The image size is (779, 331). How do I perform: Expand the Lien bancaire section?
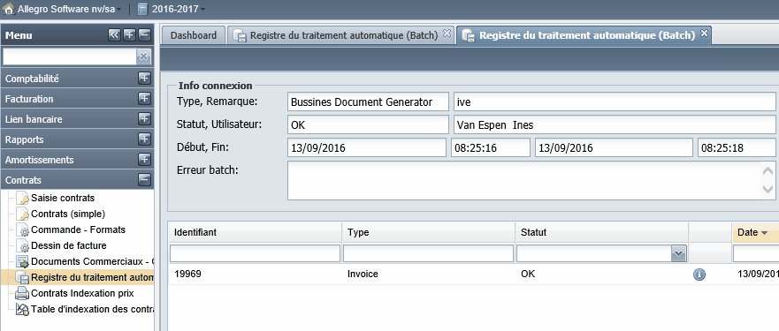(144, 119)
